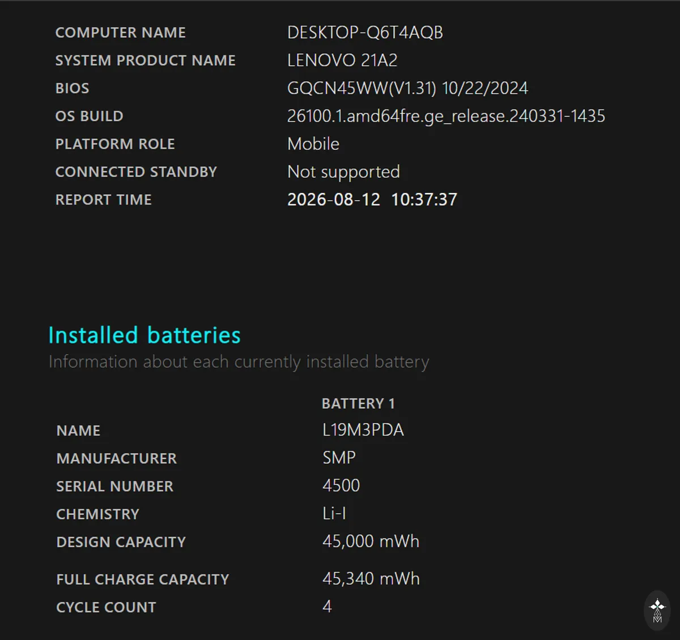
Task: Click the serial number 4500
Action: pyautogui.click(x=341, y=485)
